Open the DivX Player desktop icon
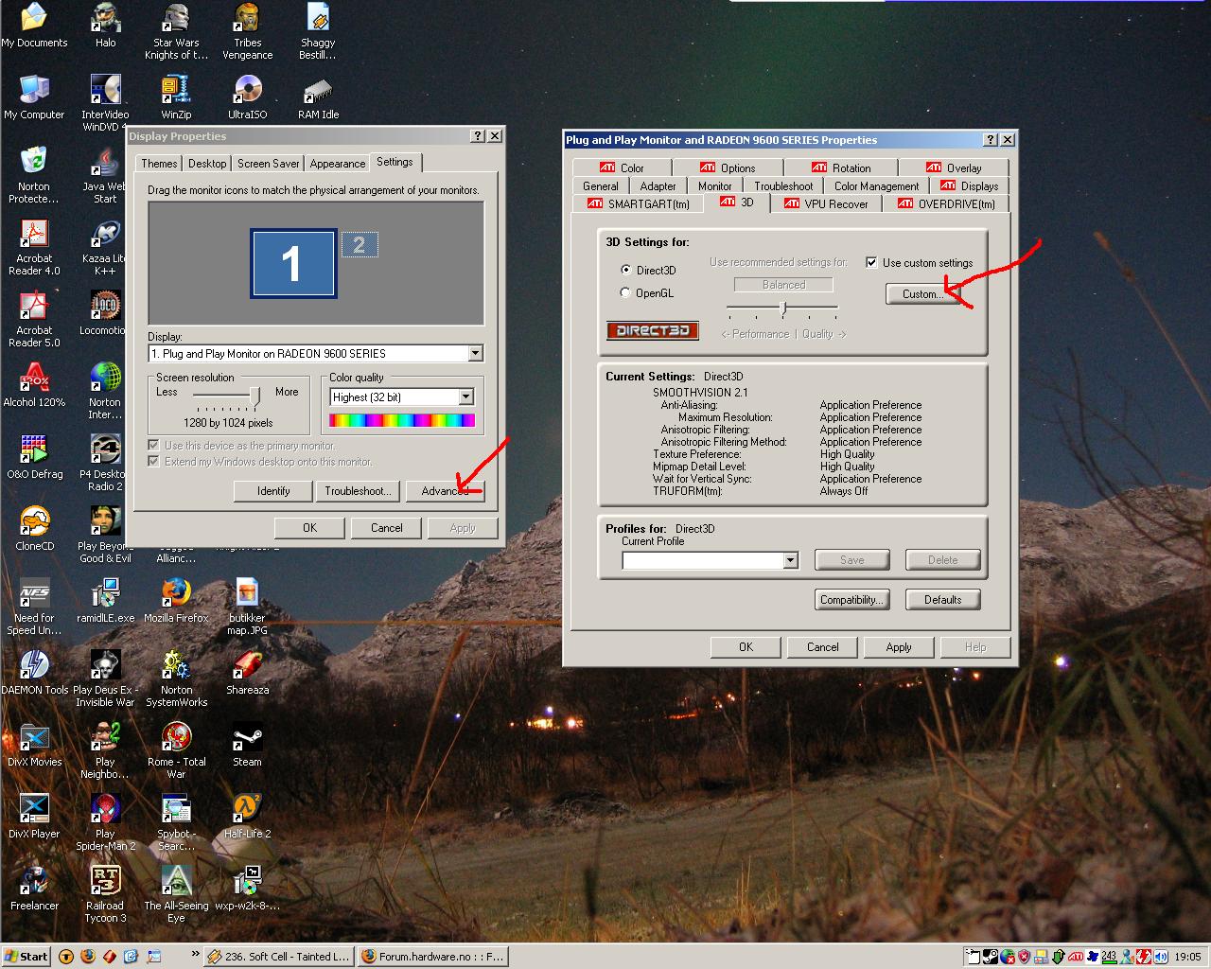The image size is (1211, 969). point(34,817)
